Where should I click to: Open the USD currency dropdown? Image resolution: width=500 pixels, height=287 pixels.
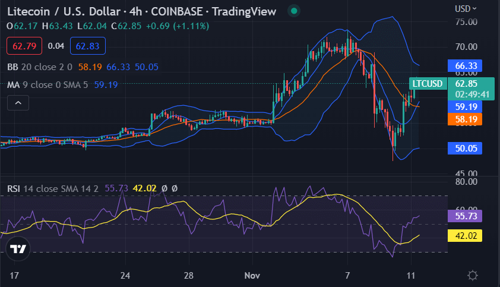coord(466,9)
